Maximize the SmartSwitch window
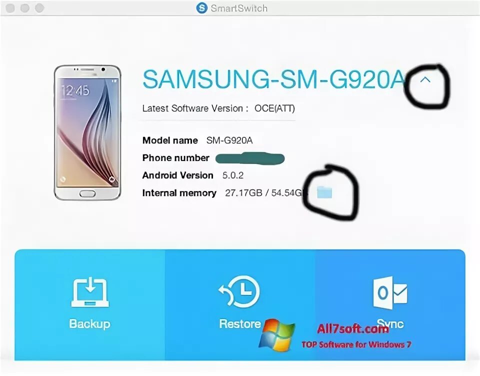The height and width of the screenshot is (376, 480). (x=39, y=8)
